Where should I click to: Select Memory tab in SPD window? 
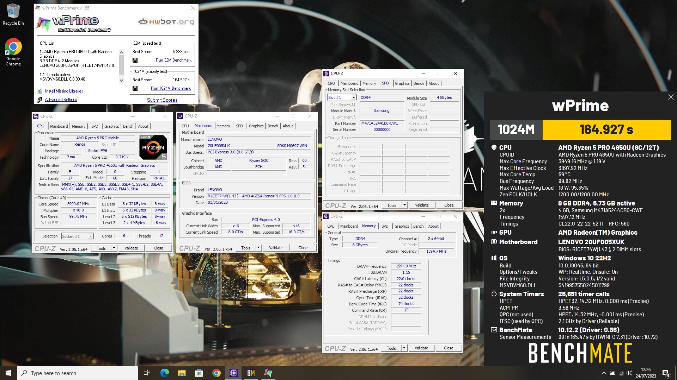(369, 83)
